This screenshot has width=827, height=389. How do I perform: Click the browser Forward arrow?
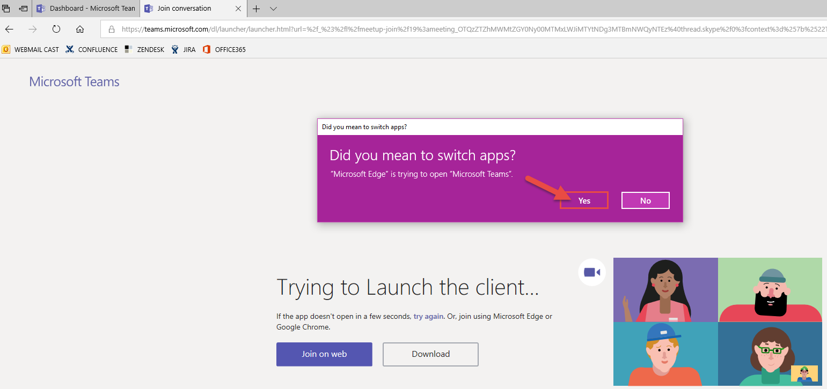(33, 29)
